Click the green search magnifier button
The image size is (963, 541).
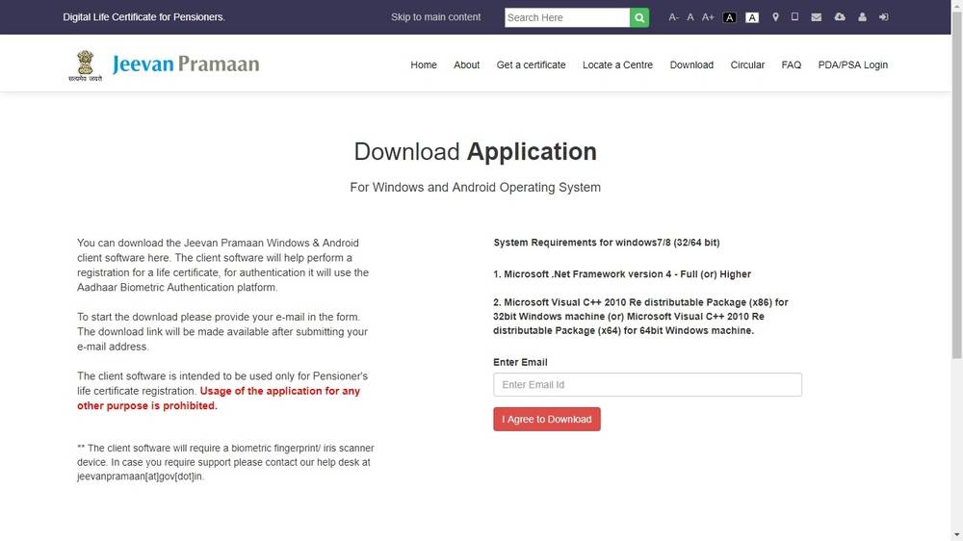(x=639, y=17)
